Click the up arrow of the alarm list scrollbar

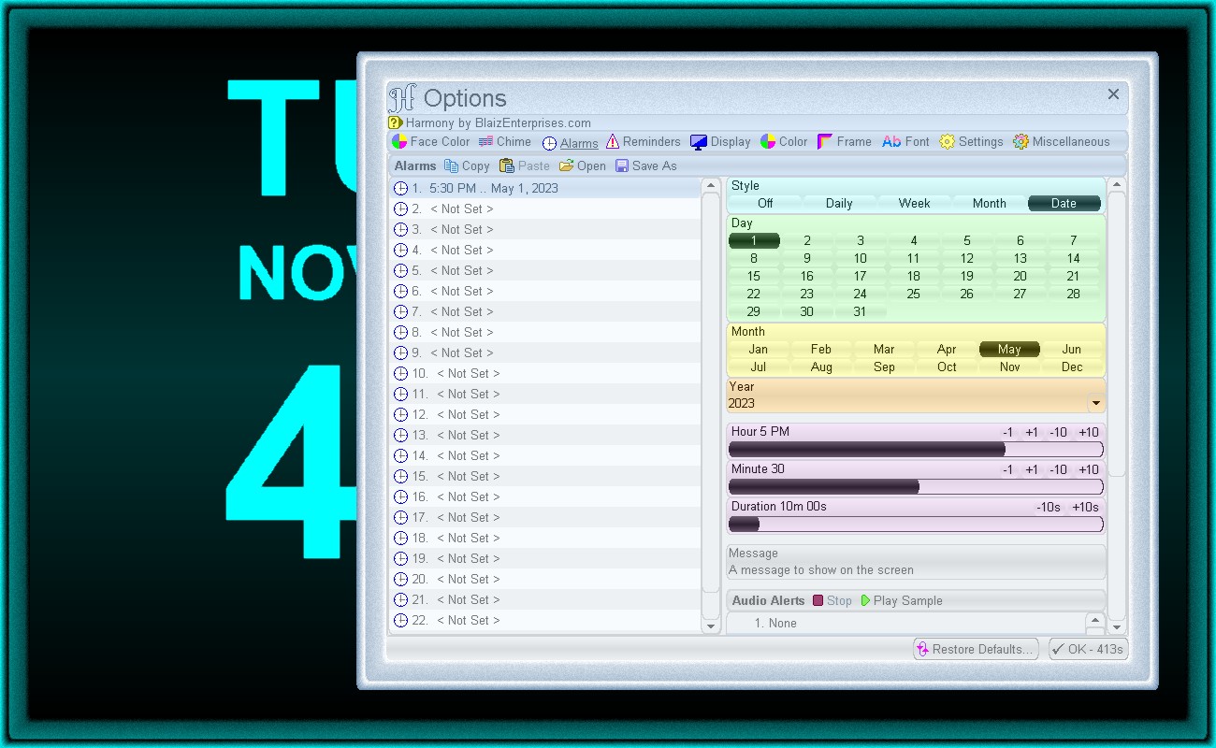[711, 186]
